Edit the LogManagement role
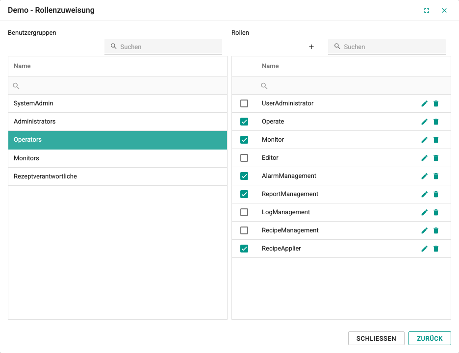 tap(424, 212)
